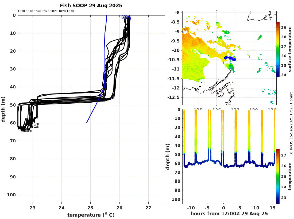The image size is (294, 219).
Task: Click the -10.5 latitude tick label
Action: pos(173,60)
